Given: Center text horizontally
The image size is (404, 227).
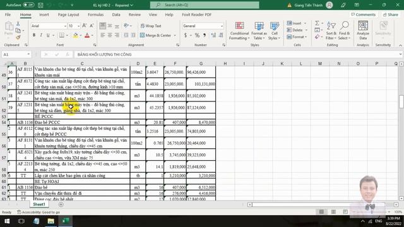Looking at the screenshot, I should (110, 35).
